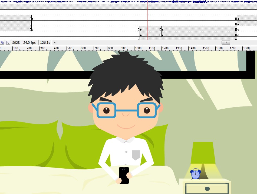Click the 126.1s elapsed time display

tap(45, 42)
